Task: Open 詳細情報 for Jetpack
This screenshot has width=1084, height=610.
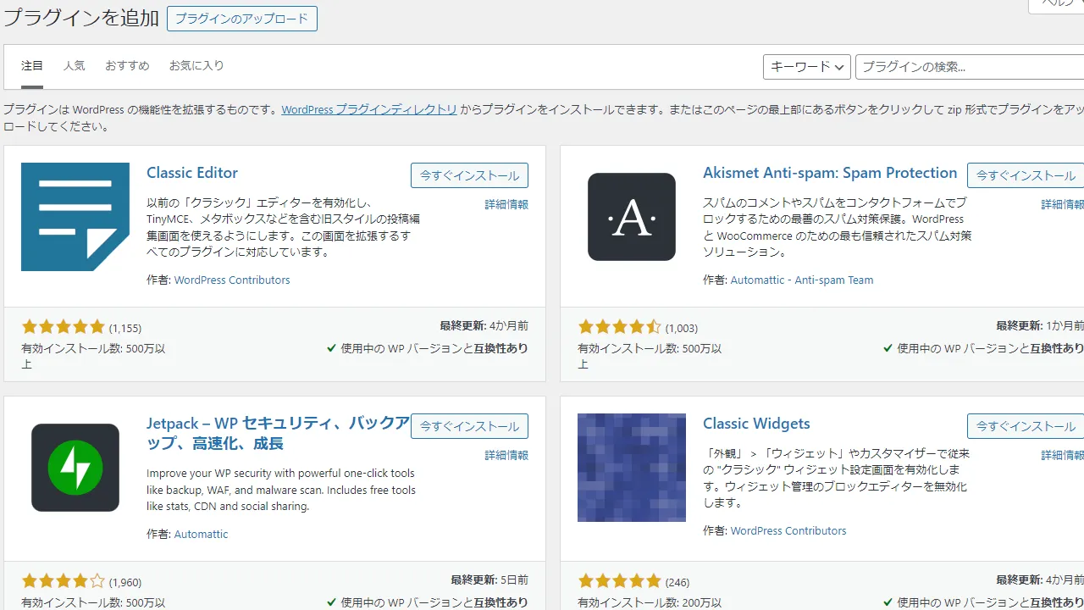Action: [x=506, y=455]
